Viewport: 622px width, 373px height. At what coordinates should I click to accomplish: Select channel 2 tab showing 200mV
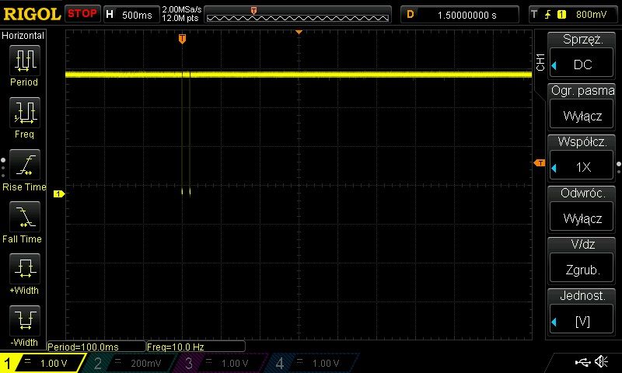tap(131, 363)
